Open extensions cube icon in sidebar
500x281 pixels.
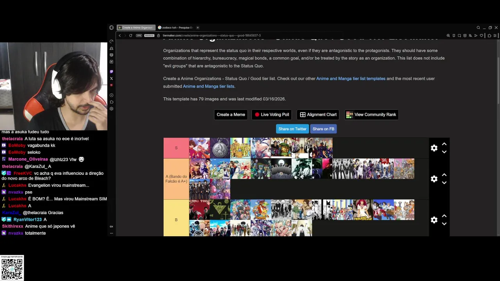point(111,102)
